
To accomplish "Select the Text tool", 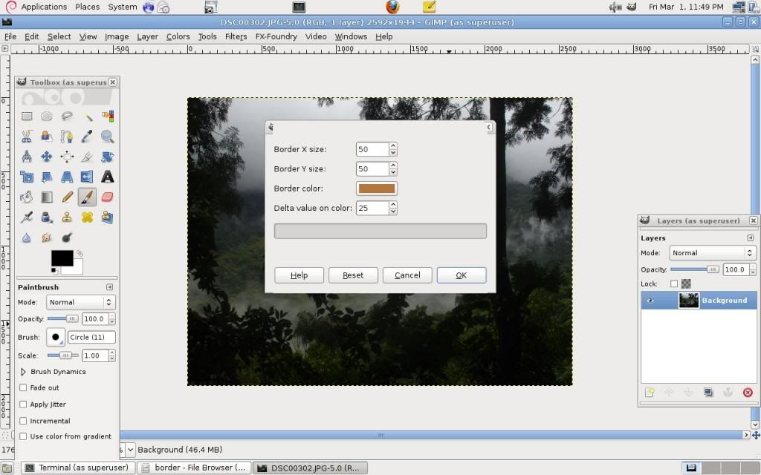I will tap(108, 177).
